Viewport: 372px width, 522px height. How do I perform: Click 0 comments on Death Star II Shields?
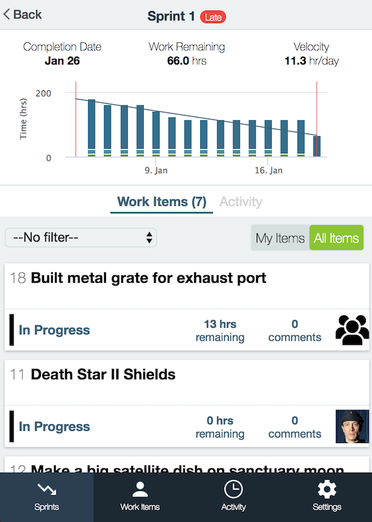294,427
